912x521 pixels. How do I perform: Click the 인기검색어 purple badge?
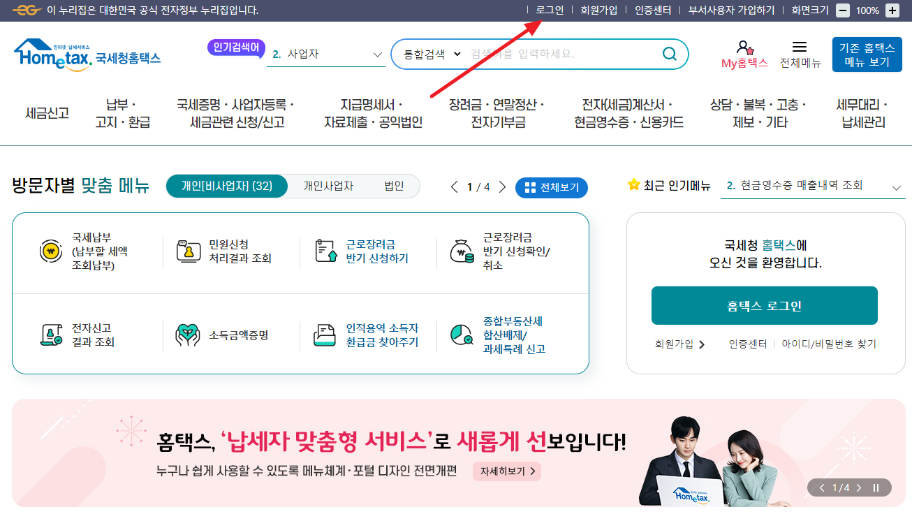tap(236, 47)
